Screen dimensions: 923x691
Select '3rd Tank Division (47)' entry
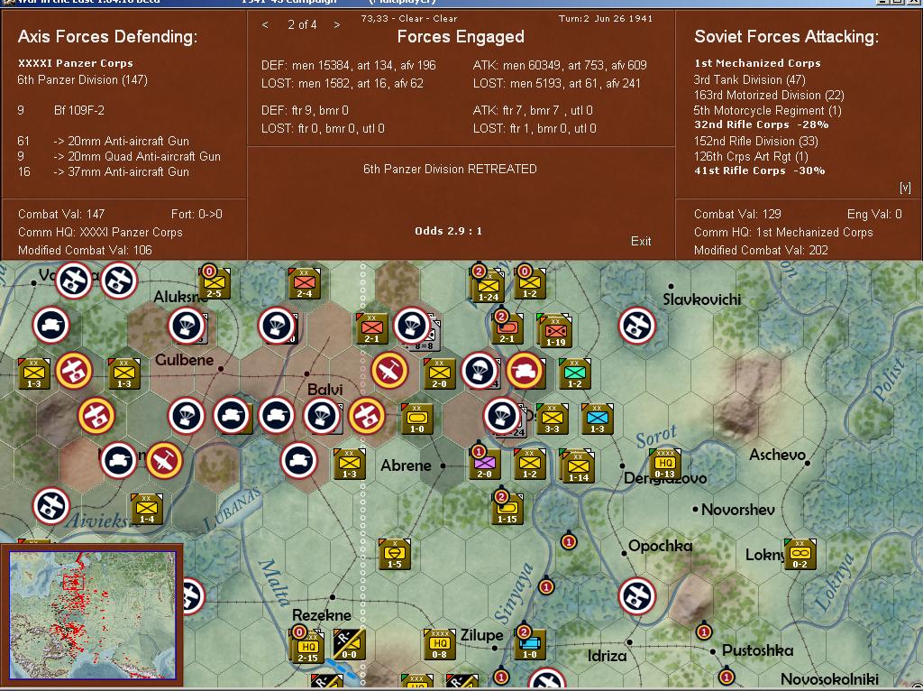click(749, 79)
